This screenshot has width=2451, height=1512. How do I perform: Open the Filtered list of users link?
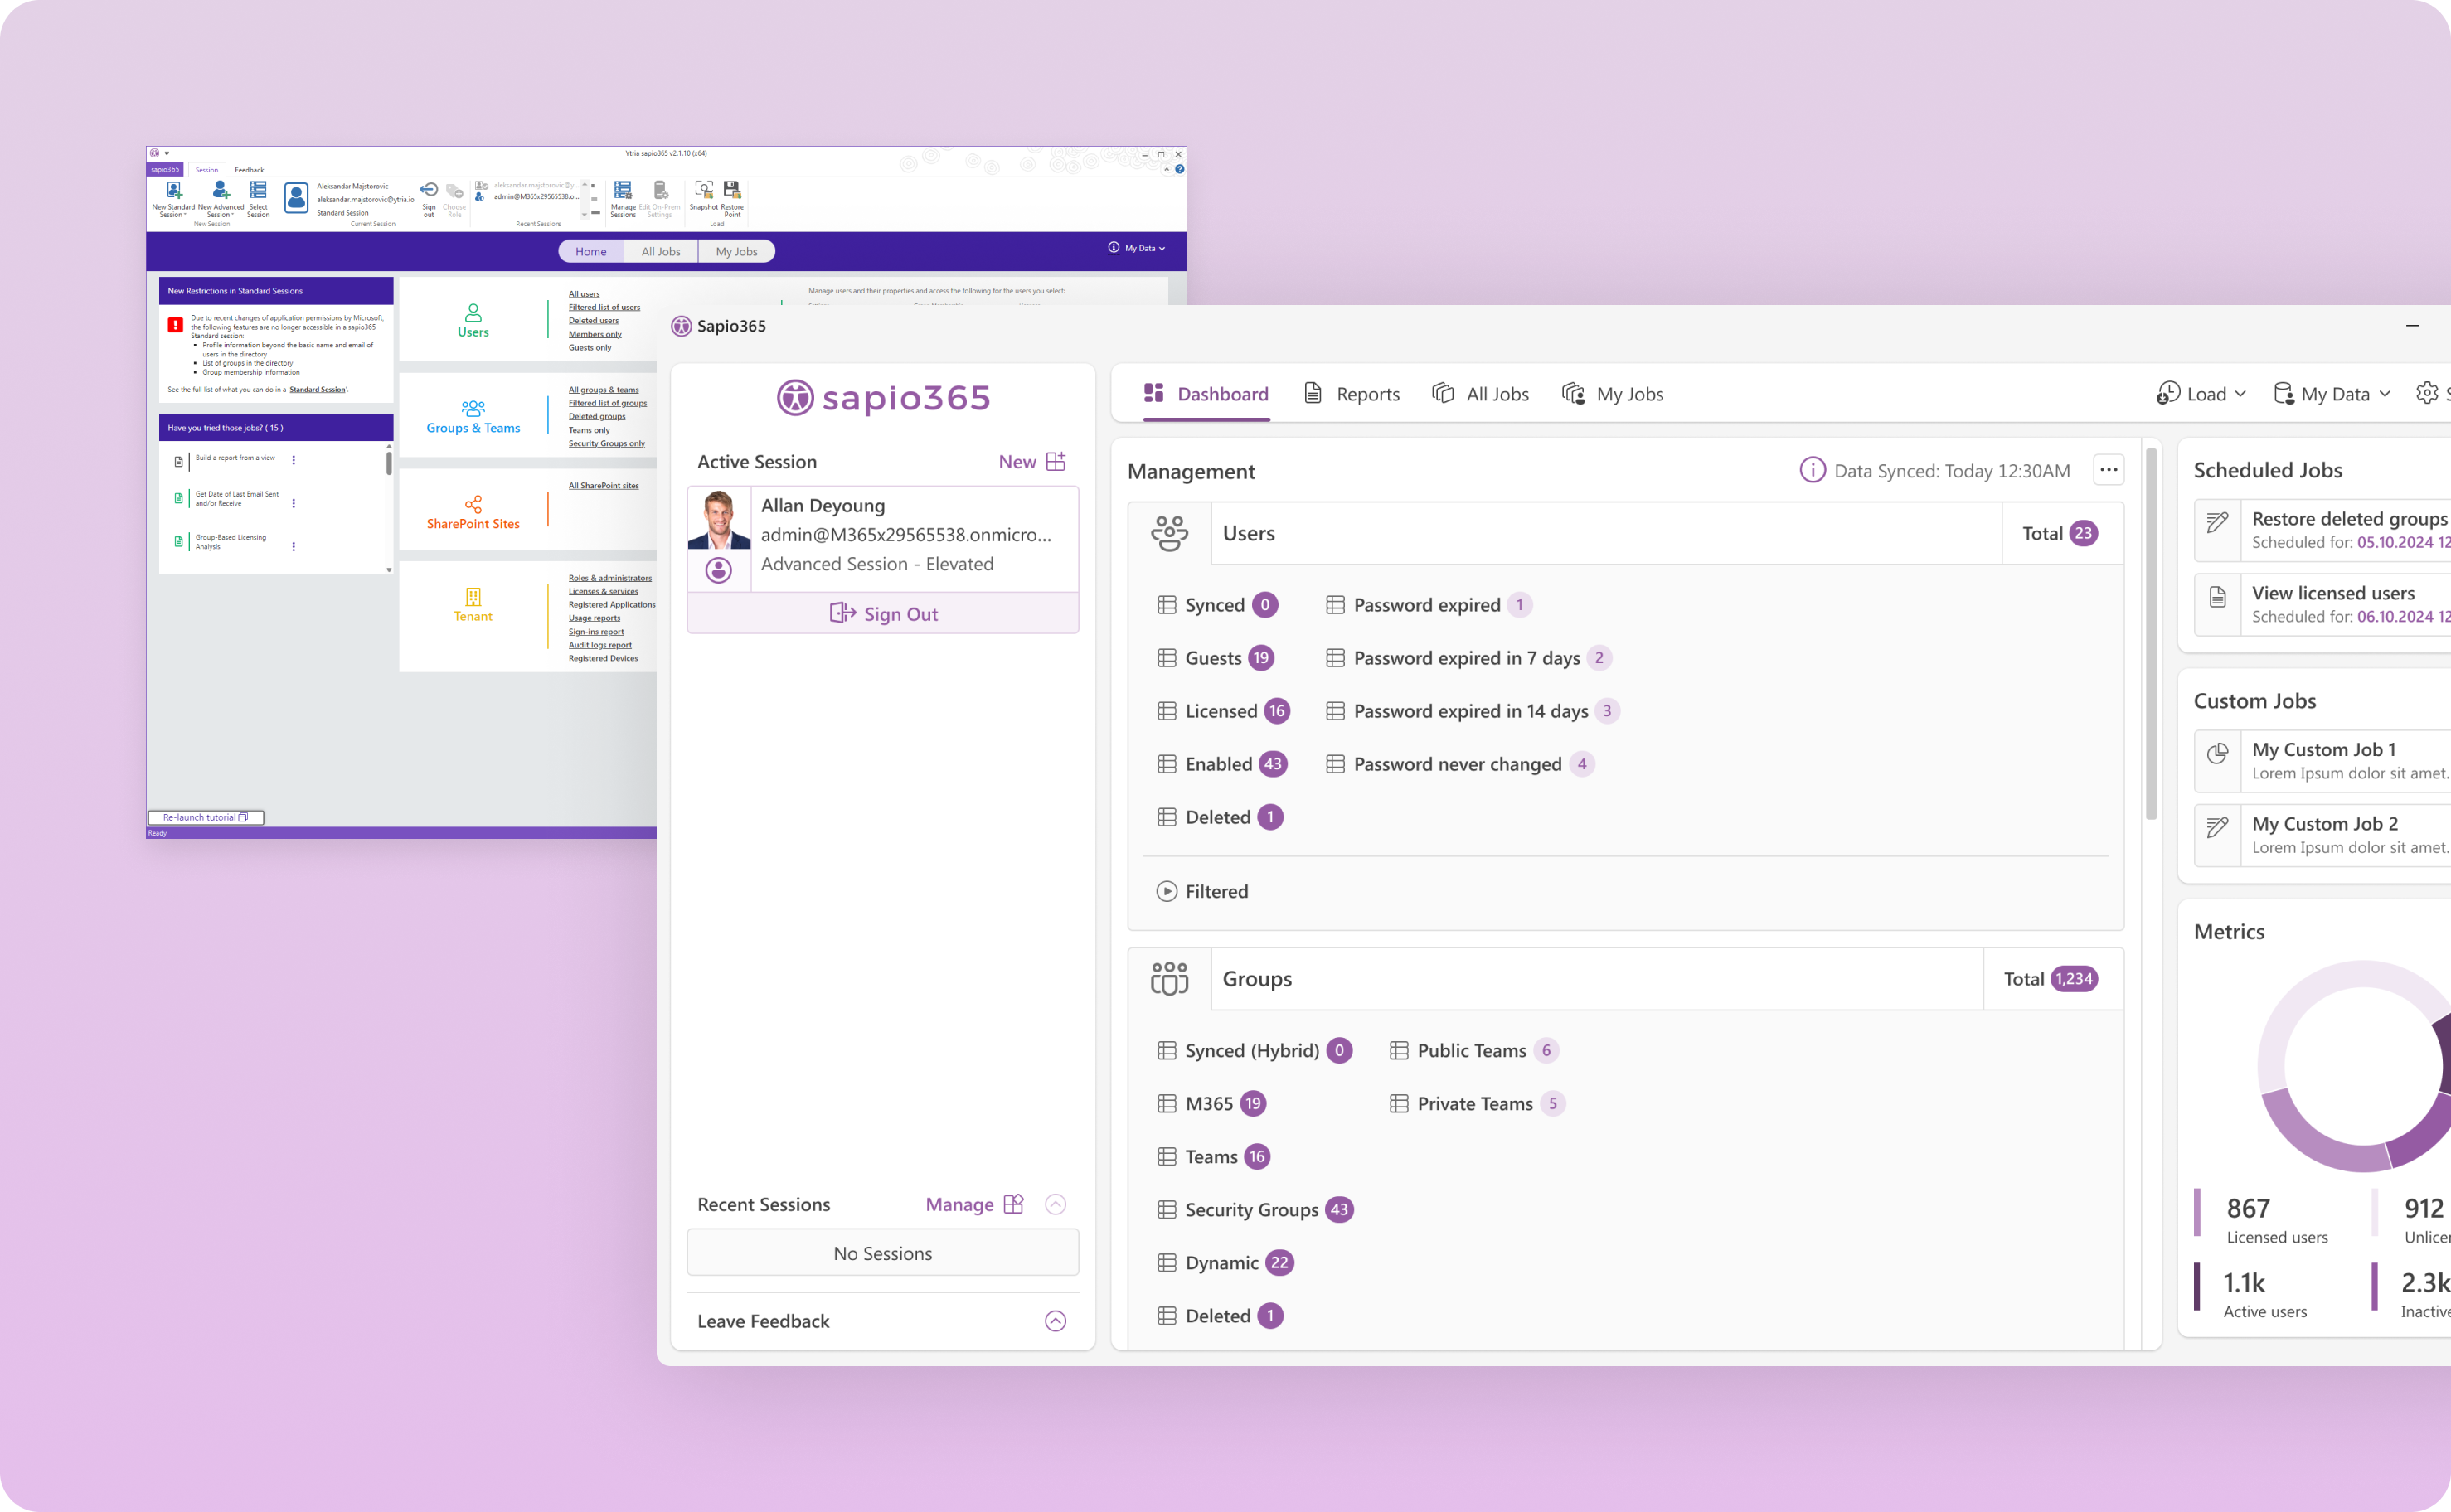[604, 307]
